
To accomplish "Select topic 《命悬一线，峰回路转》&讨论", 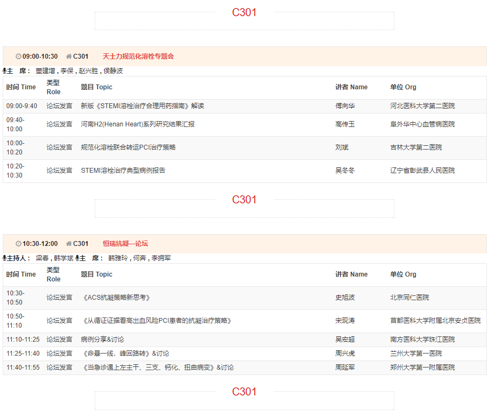I will pyautogui.click(x=125, y=354).
